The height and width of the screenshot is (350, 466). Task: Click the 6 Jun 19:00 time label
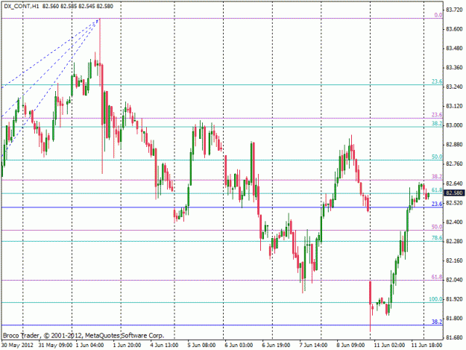tap(276, 345)
